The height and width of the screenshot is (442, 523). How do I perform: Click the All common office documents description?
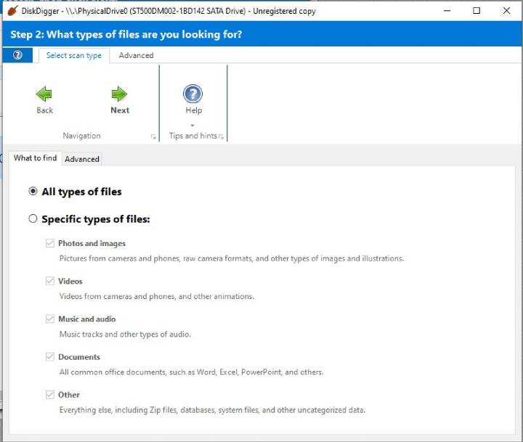click(192, 372)
